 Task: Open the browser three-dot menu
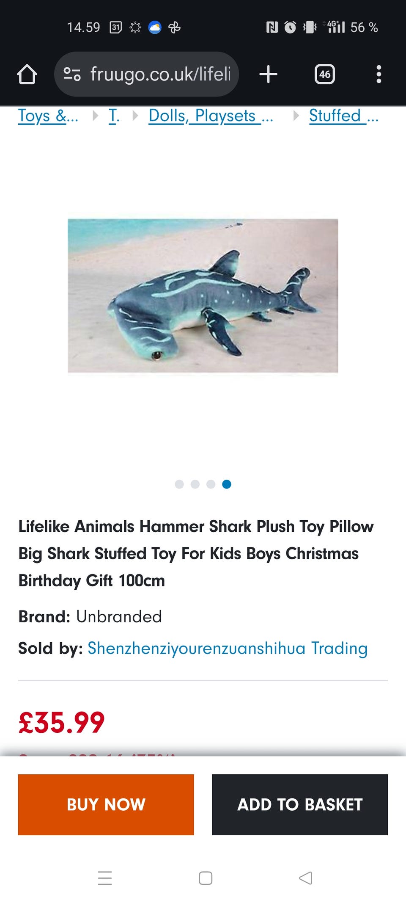379,75
